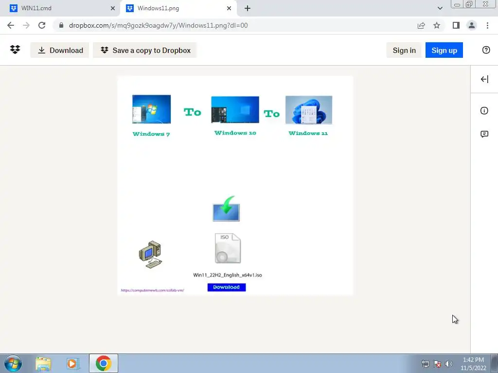
Task: Click the desktop computer clipart icon
Action: point(151,254)
